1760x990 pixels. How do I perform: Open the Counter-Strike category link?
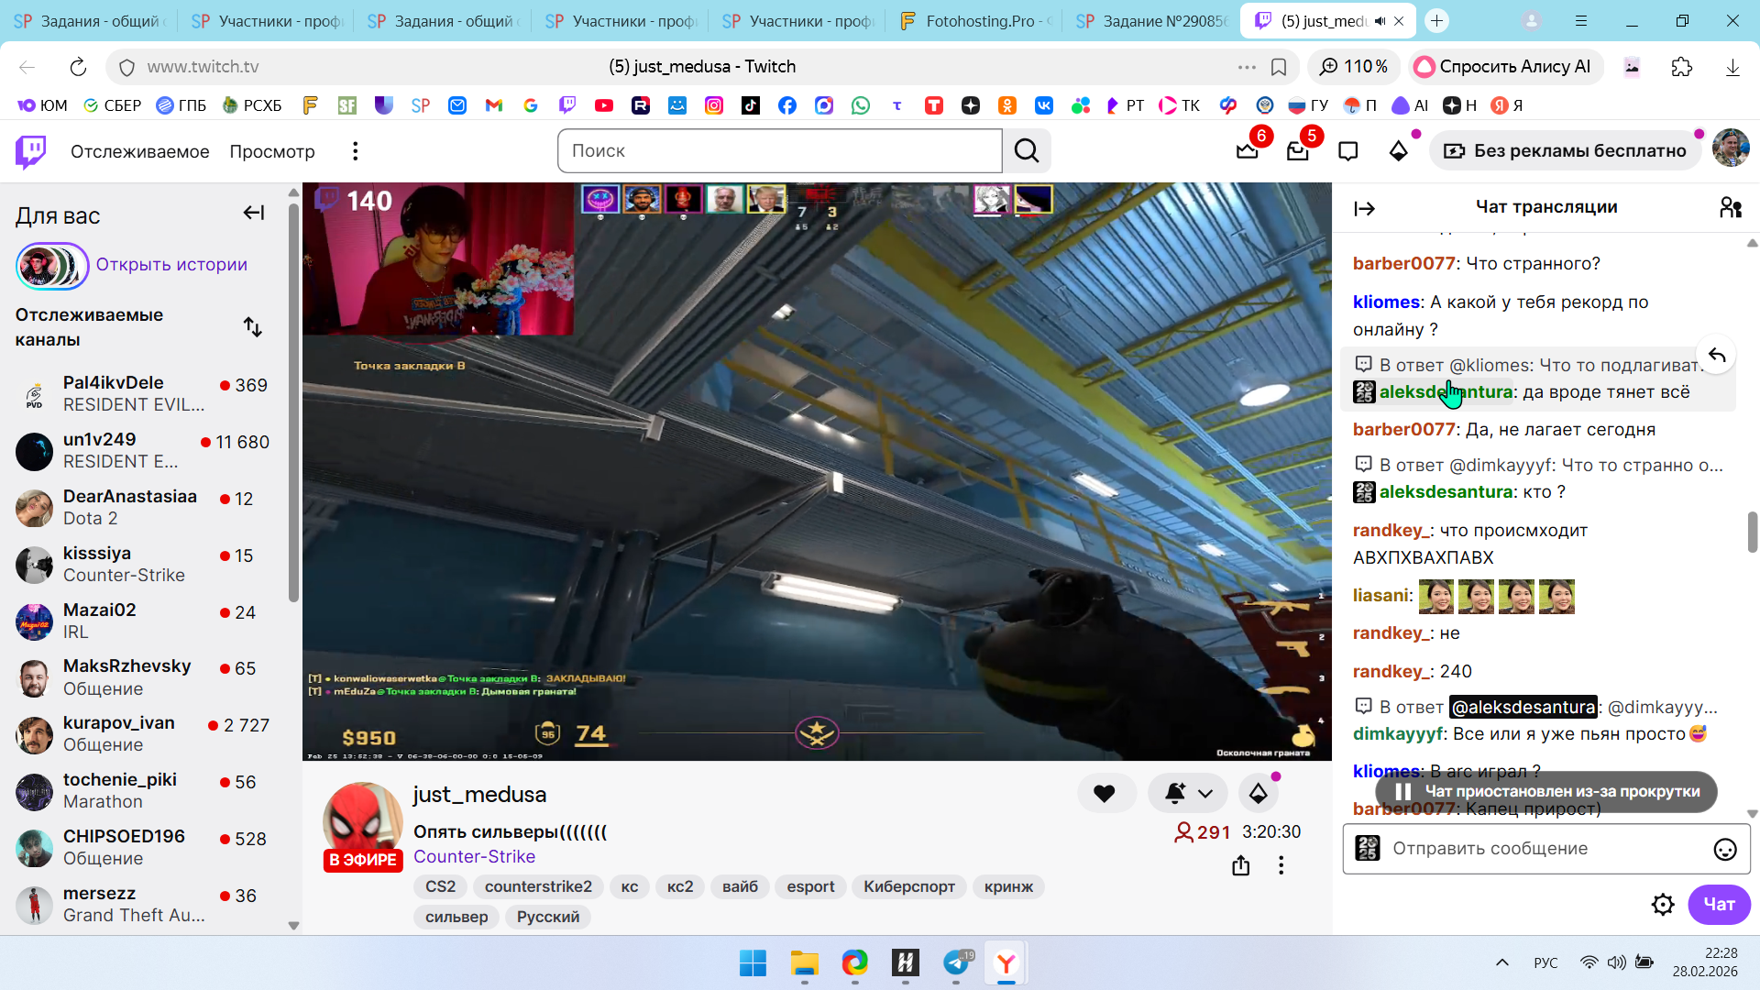coord(474,856)
